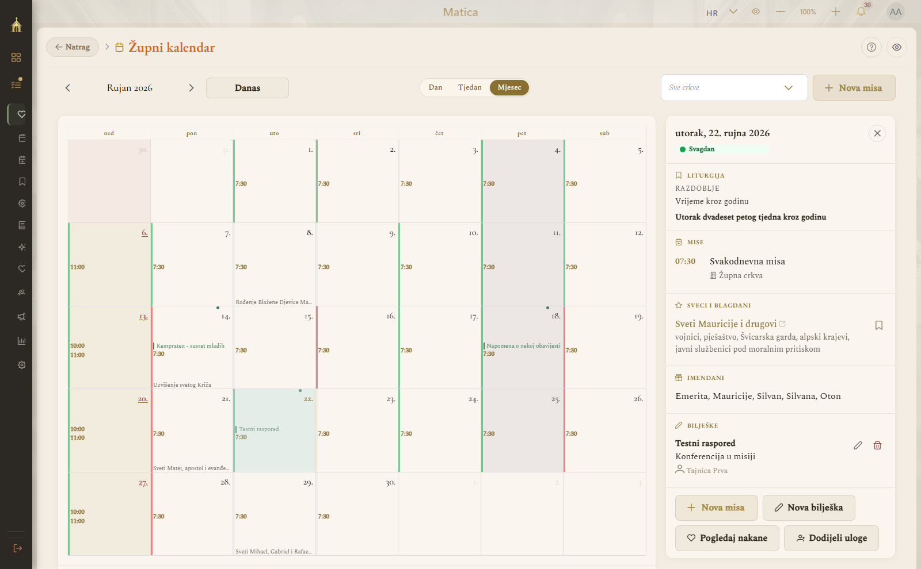
Task: Delete the Testni raspored note
Action: 877,445
